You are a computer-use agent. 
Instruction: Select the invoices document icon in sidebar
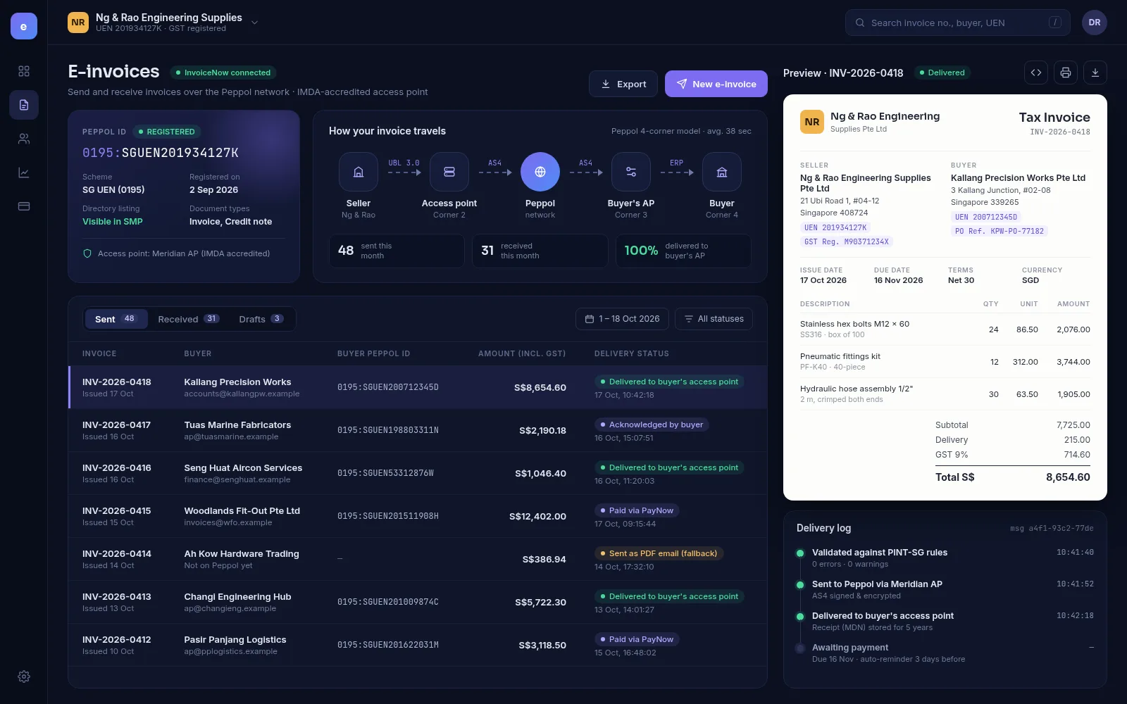point(24,105)
